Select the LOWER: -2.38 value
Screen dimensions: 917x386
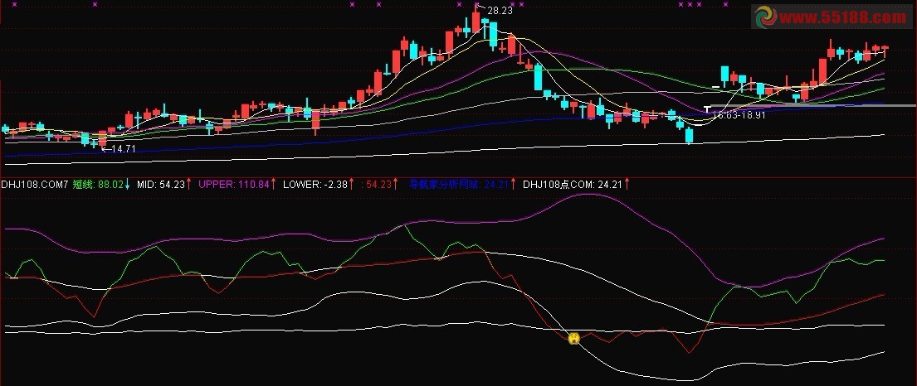click(315, 185)
